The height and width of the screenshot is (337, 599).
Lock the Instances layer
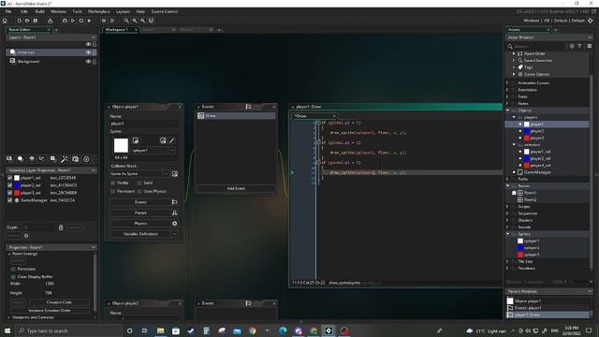(x=95, y=52)
